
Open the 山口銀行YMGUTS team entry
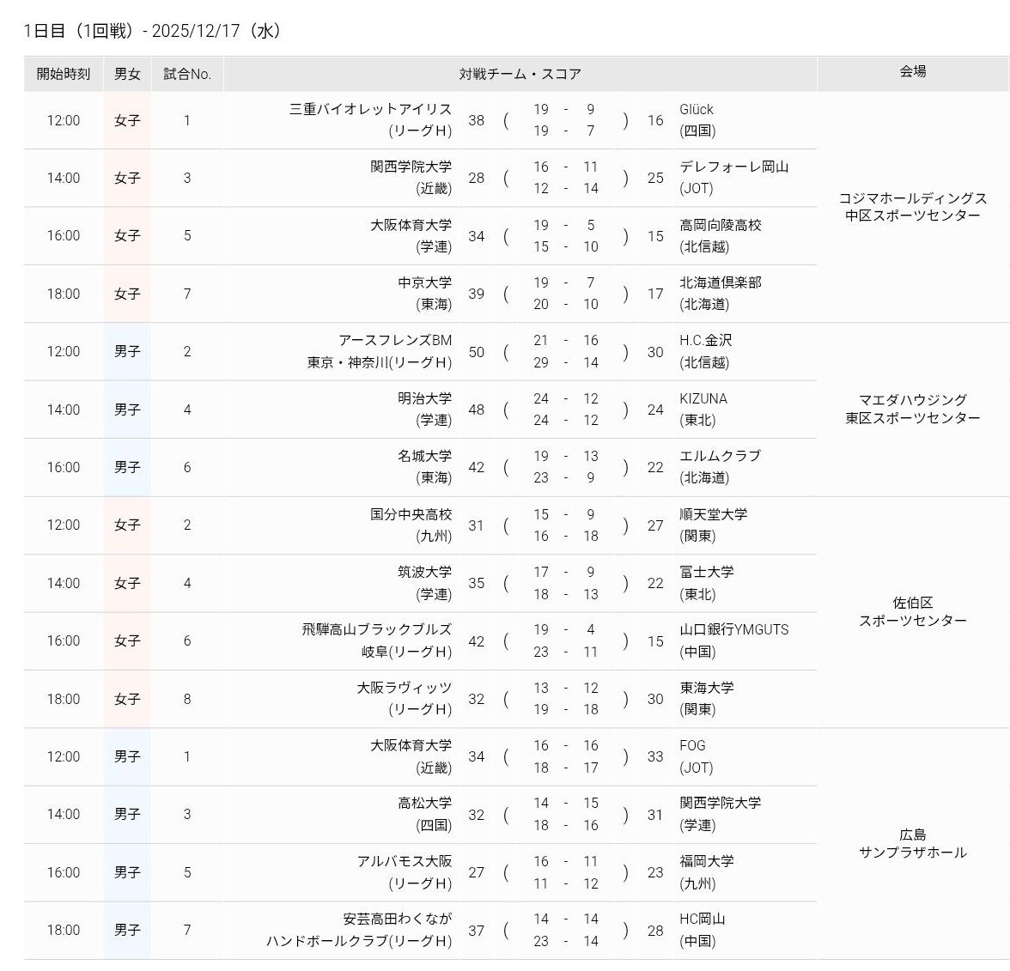[733, 629]
